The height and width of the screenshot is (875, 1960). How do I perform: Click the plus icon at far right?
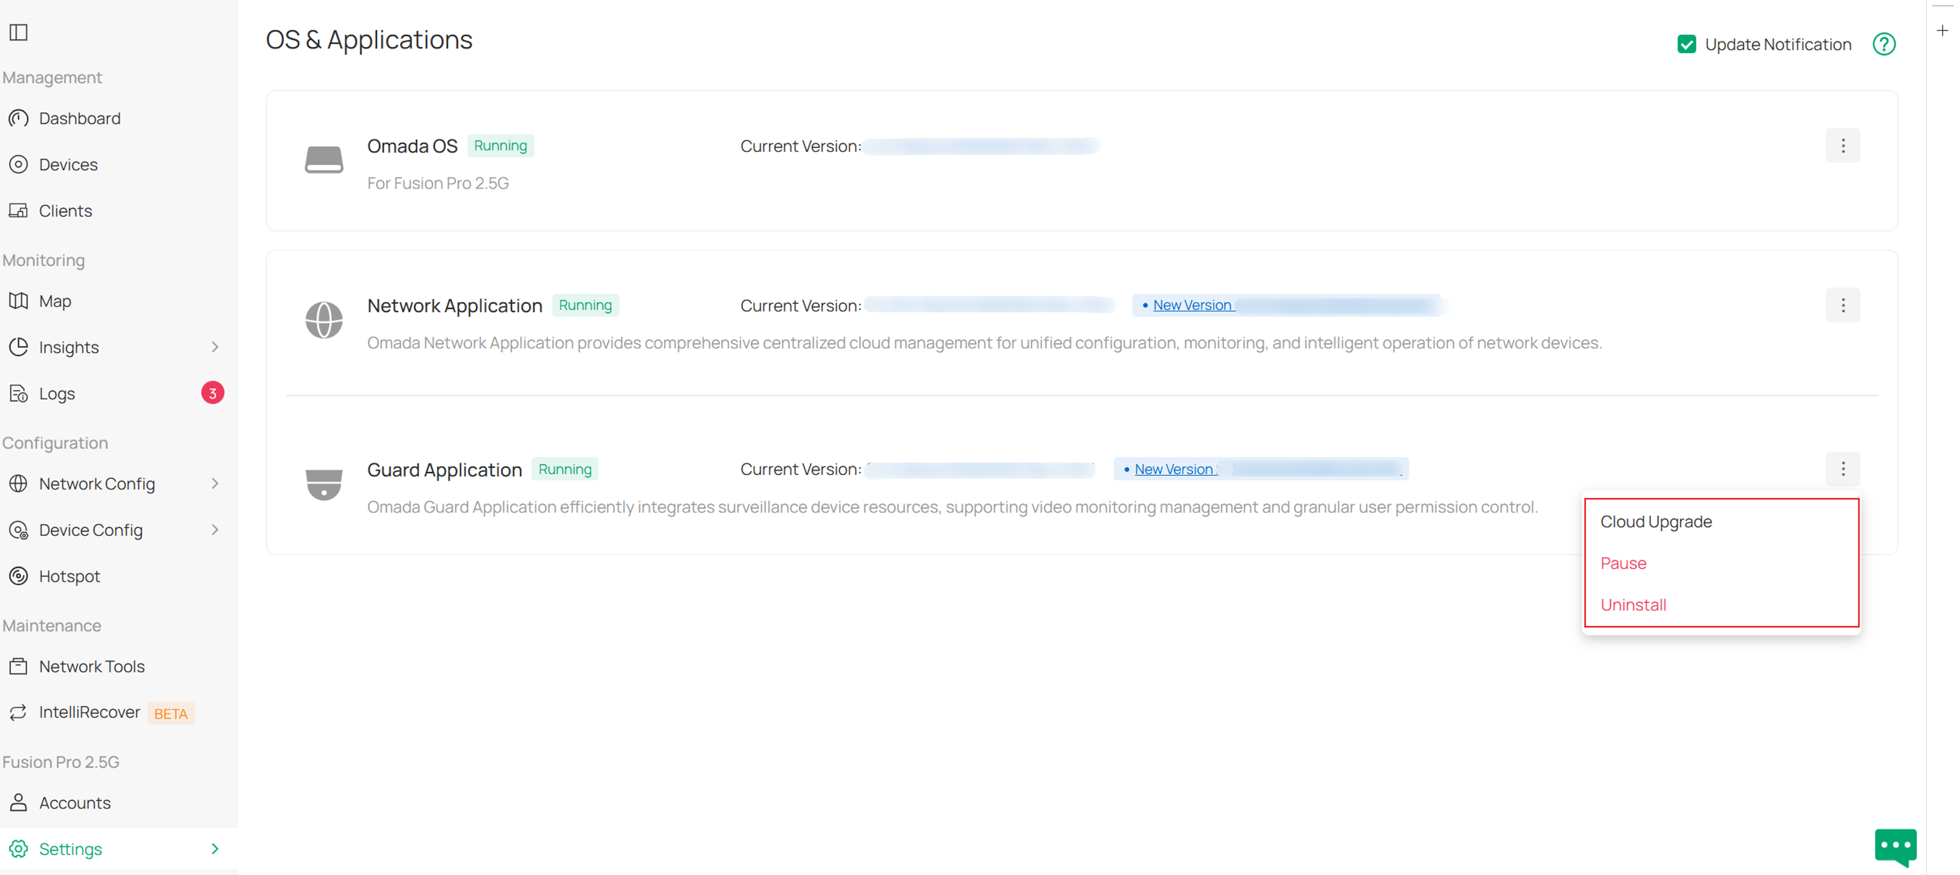pos(1943,31)
